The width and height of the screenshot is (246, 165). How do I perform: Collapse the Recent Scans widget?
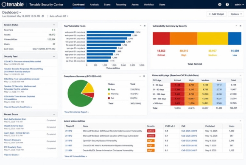pyautogui.click(x=54, y=114)
